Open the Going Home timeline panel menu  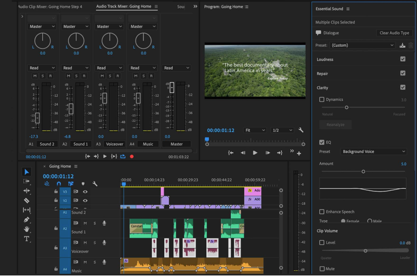click(x=76, y=166)
